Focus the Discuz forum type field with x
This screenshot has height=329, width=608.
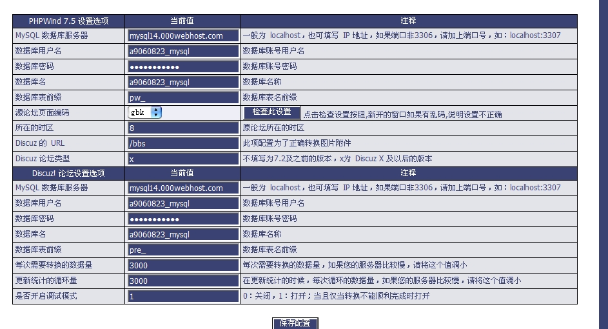pyautogui.click(x=182, y=159)
